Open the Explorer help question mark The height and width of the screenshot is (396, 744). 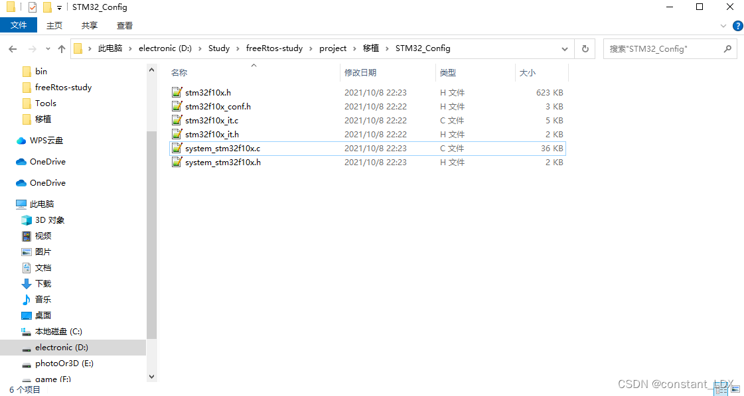coord(738,26)
